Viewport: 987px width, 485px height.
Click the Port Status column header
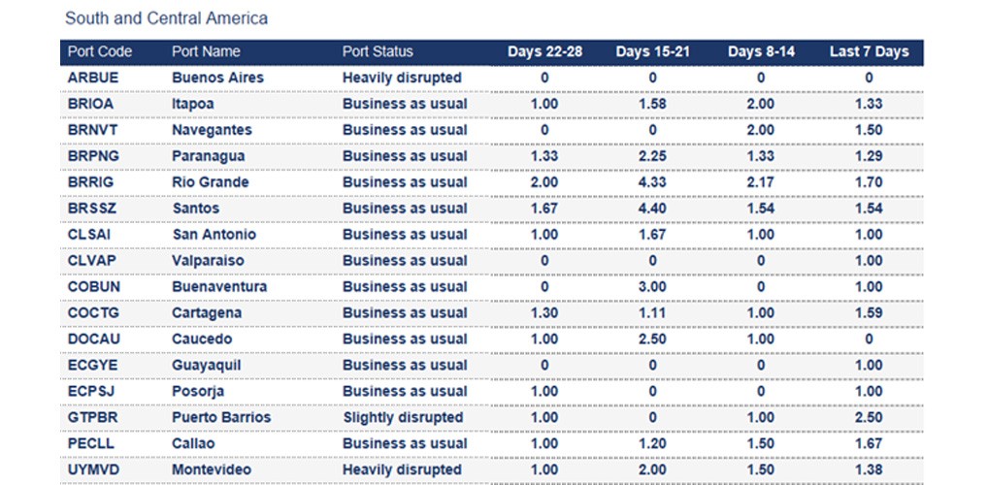[378, 51]
